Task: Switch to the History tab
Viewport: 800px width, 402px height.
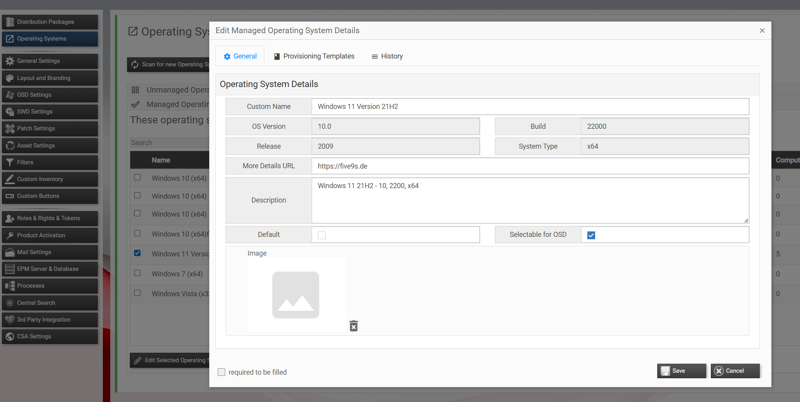Action: point(387,56)
